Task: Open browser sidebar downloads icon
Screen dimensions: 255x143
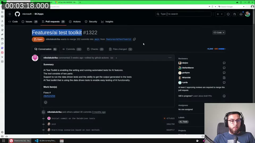Action: point(2,21)
